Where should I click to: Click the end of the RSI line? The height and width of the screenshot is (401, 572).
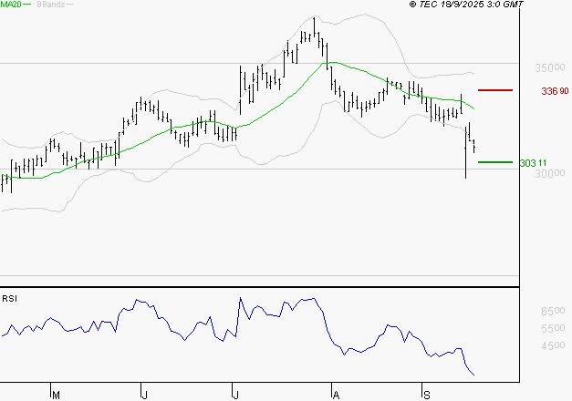tap(473, 375)
